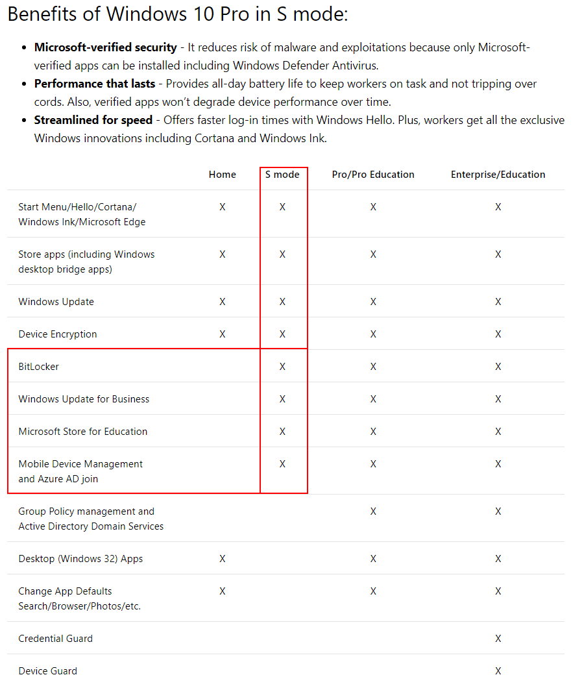This screenshot has width=582, height=688.
Task: Click the S mode X for BitLocker
Action: [282, 367]
